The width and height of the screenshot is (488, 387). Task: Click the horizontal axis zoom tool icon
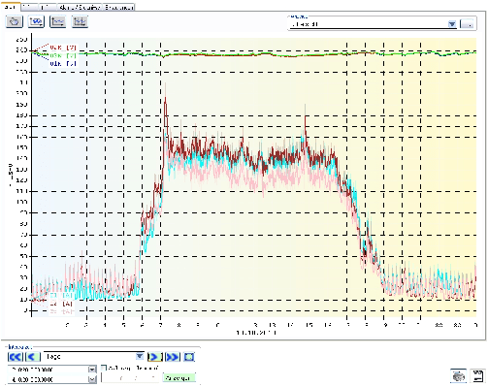point(57,21)
